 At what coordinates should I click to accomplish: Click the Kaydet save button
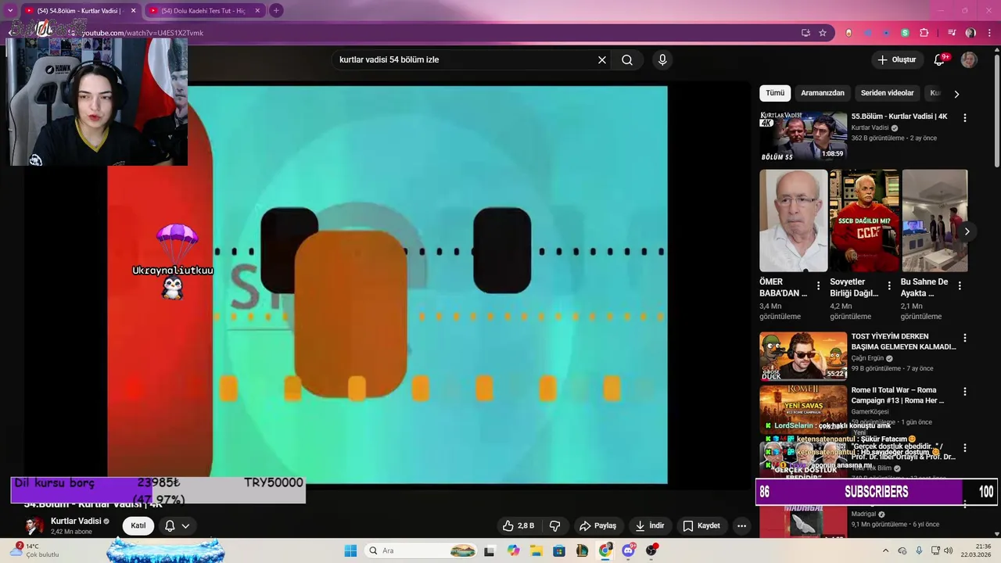tap(701, 525)
